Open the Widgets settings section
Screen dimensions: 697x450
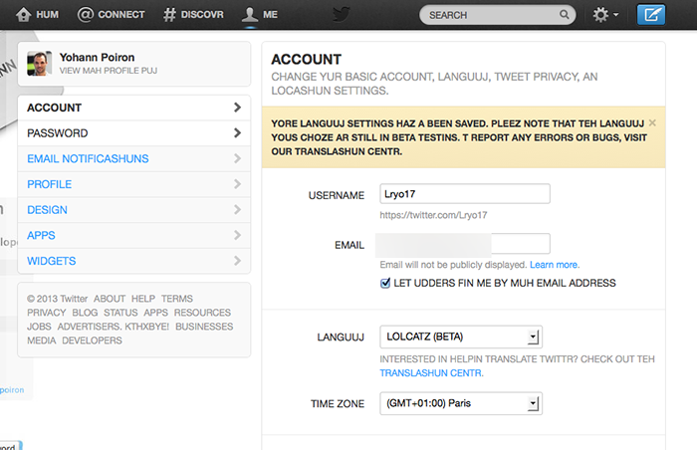(x=133, y=261)
